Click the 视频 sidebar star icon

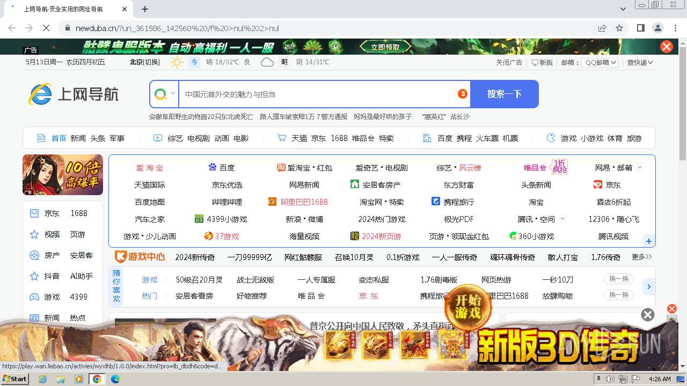click(34, 234)
